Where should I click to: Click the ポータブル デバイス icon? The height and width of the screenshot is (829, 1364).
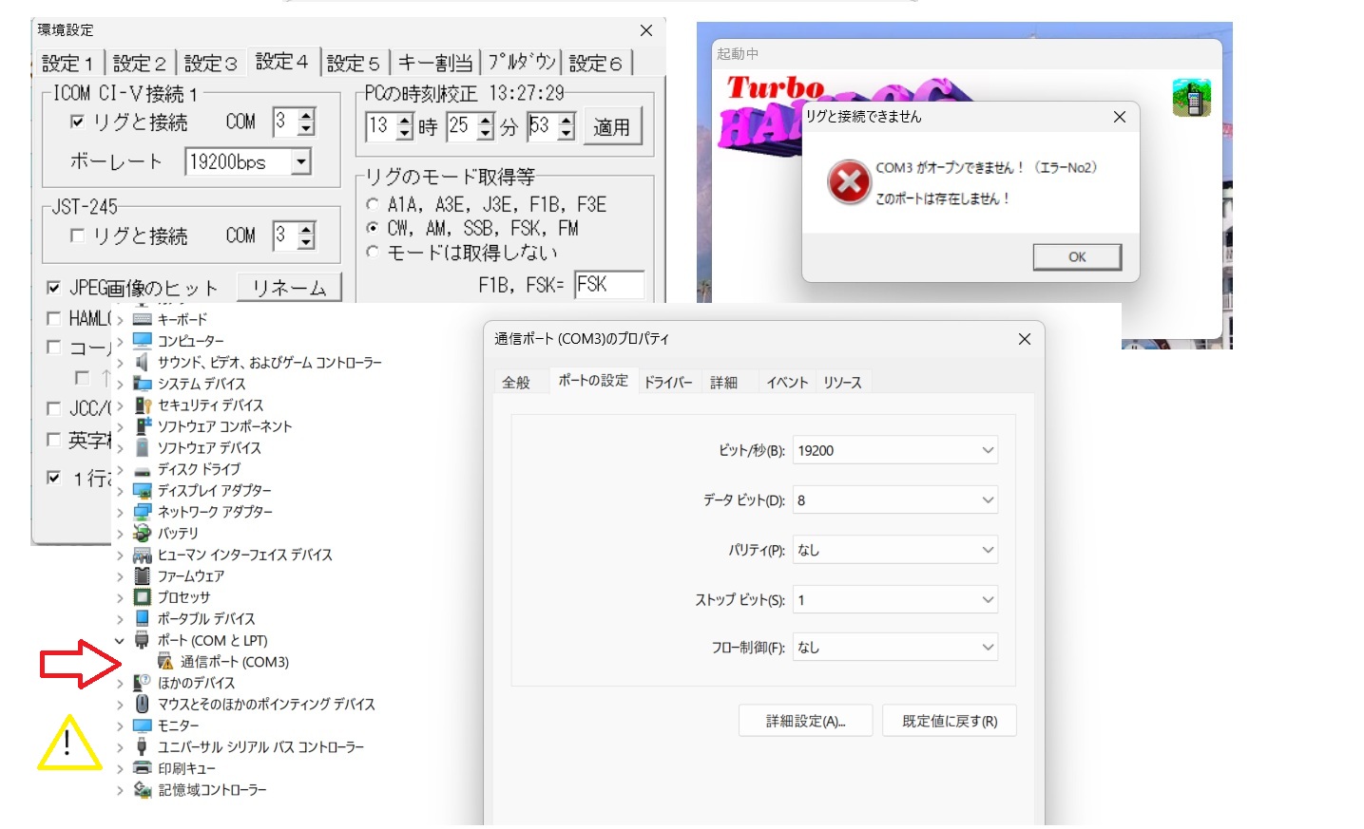143,618
